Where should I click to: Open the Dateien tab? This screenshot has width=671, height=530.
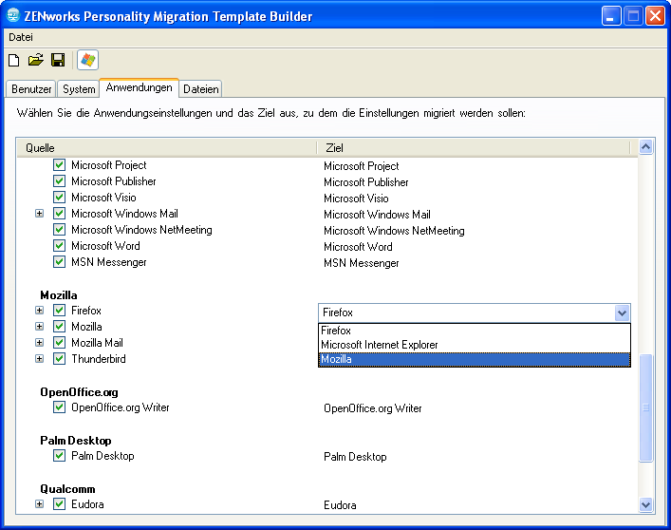pos(200,89)
